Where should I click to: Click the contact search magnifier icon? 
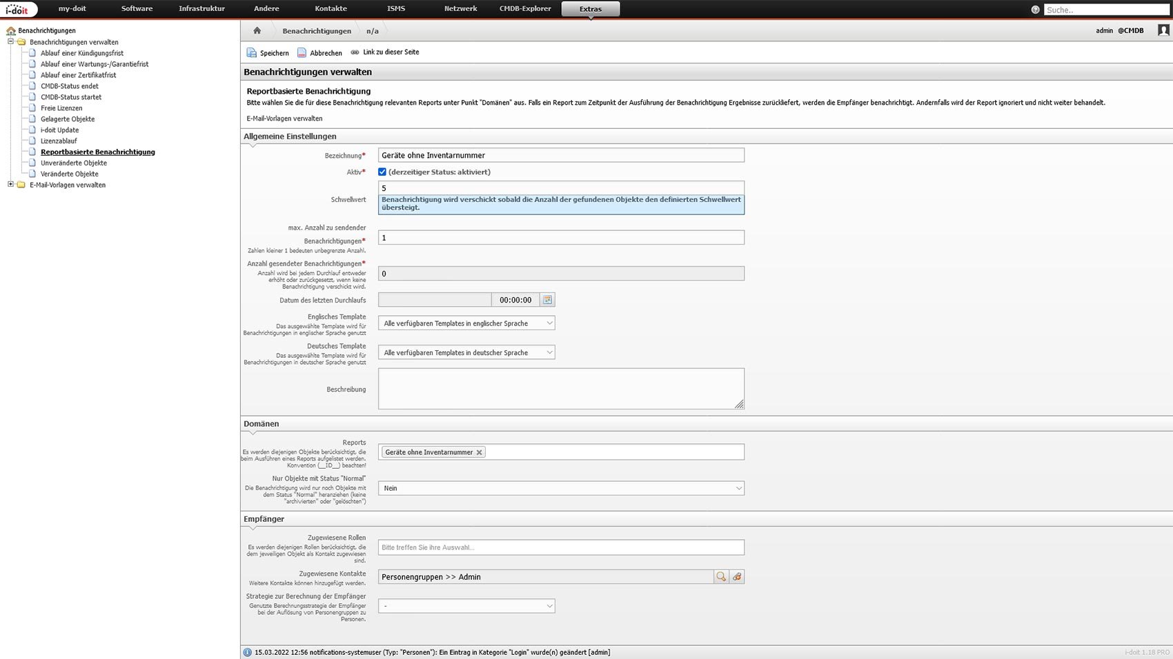721,577
